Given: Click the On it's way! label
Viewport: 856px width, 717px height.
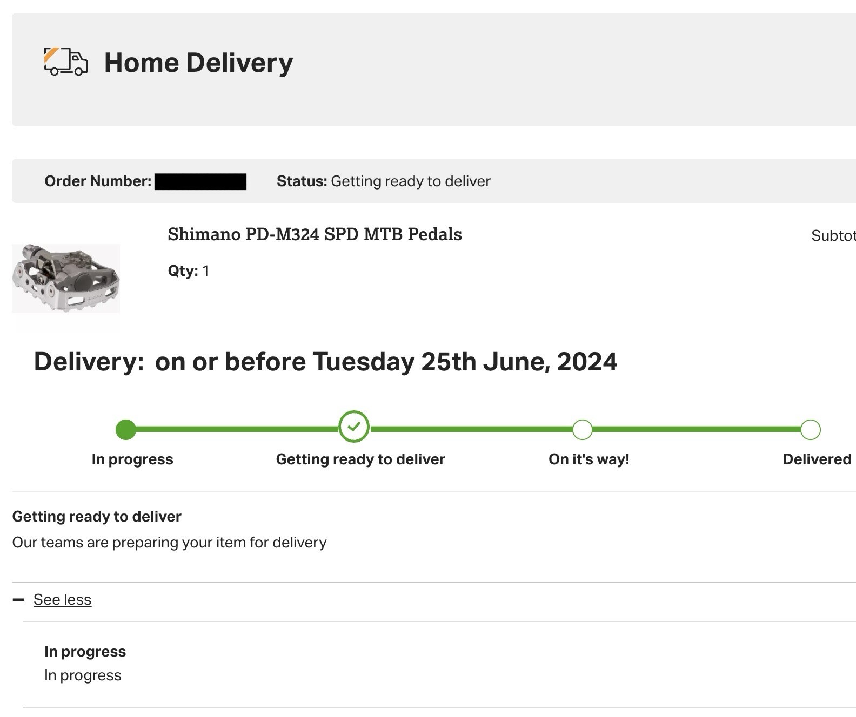Looking at the screenshot, I should tap(589, 459).
